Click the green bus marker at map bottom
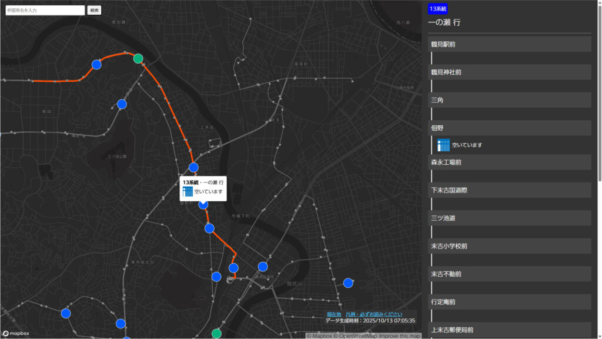The image size is (602, 339). coord(216,334)
